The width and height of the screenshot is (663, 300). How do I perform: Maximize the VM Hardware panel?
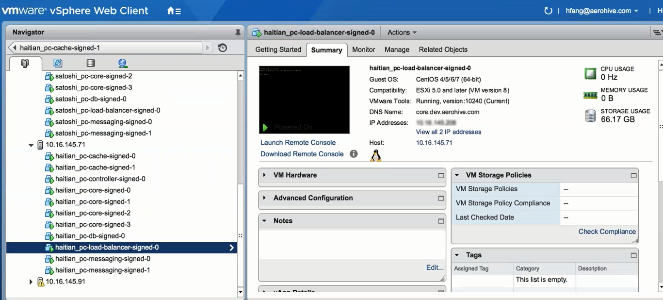(x=441, y=175)
